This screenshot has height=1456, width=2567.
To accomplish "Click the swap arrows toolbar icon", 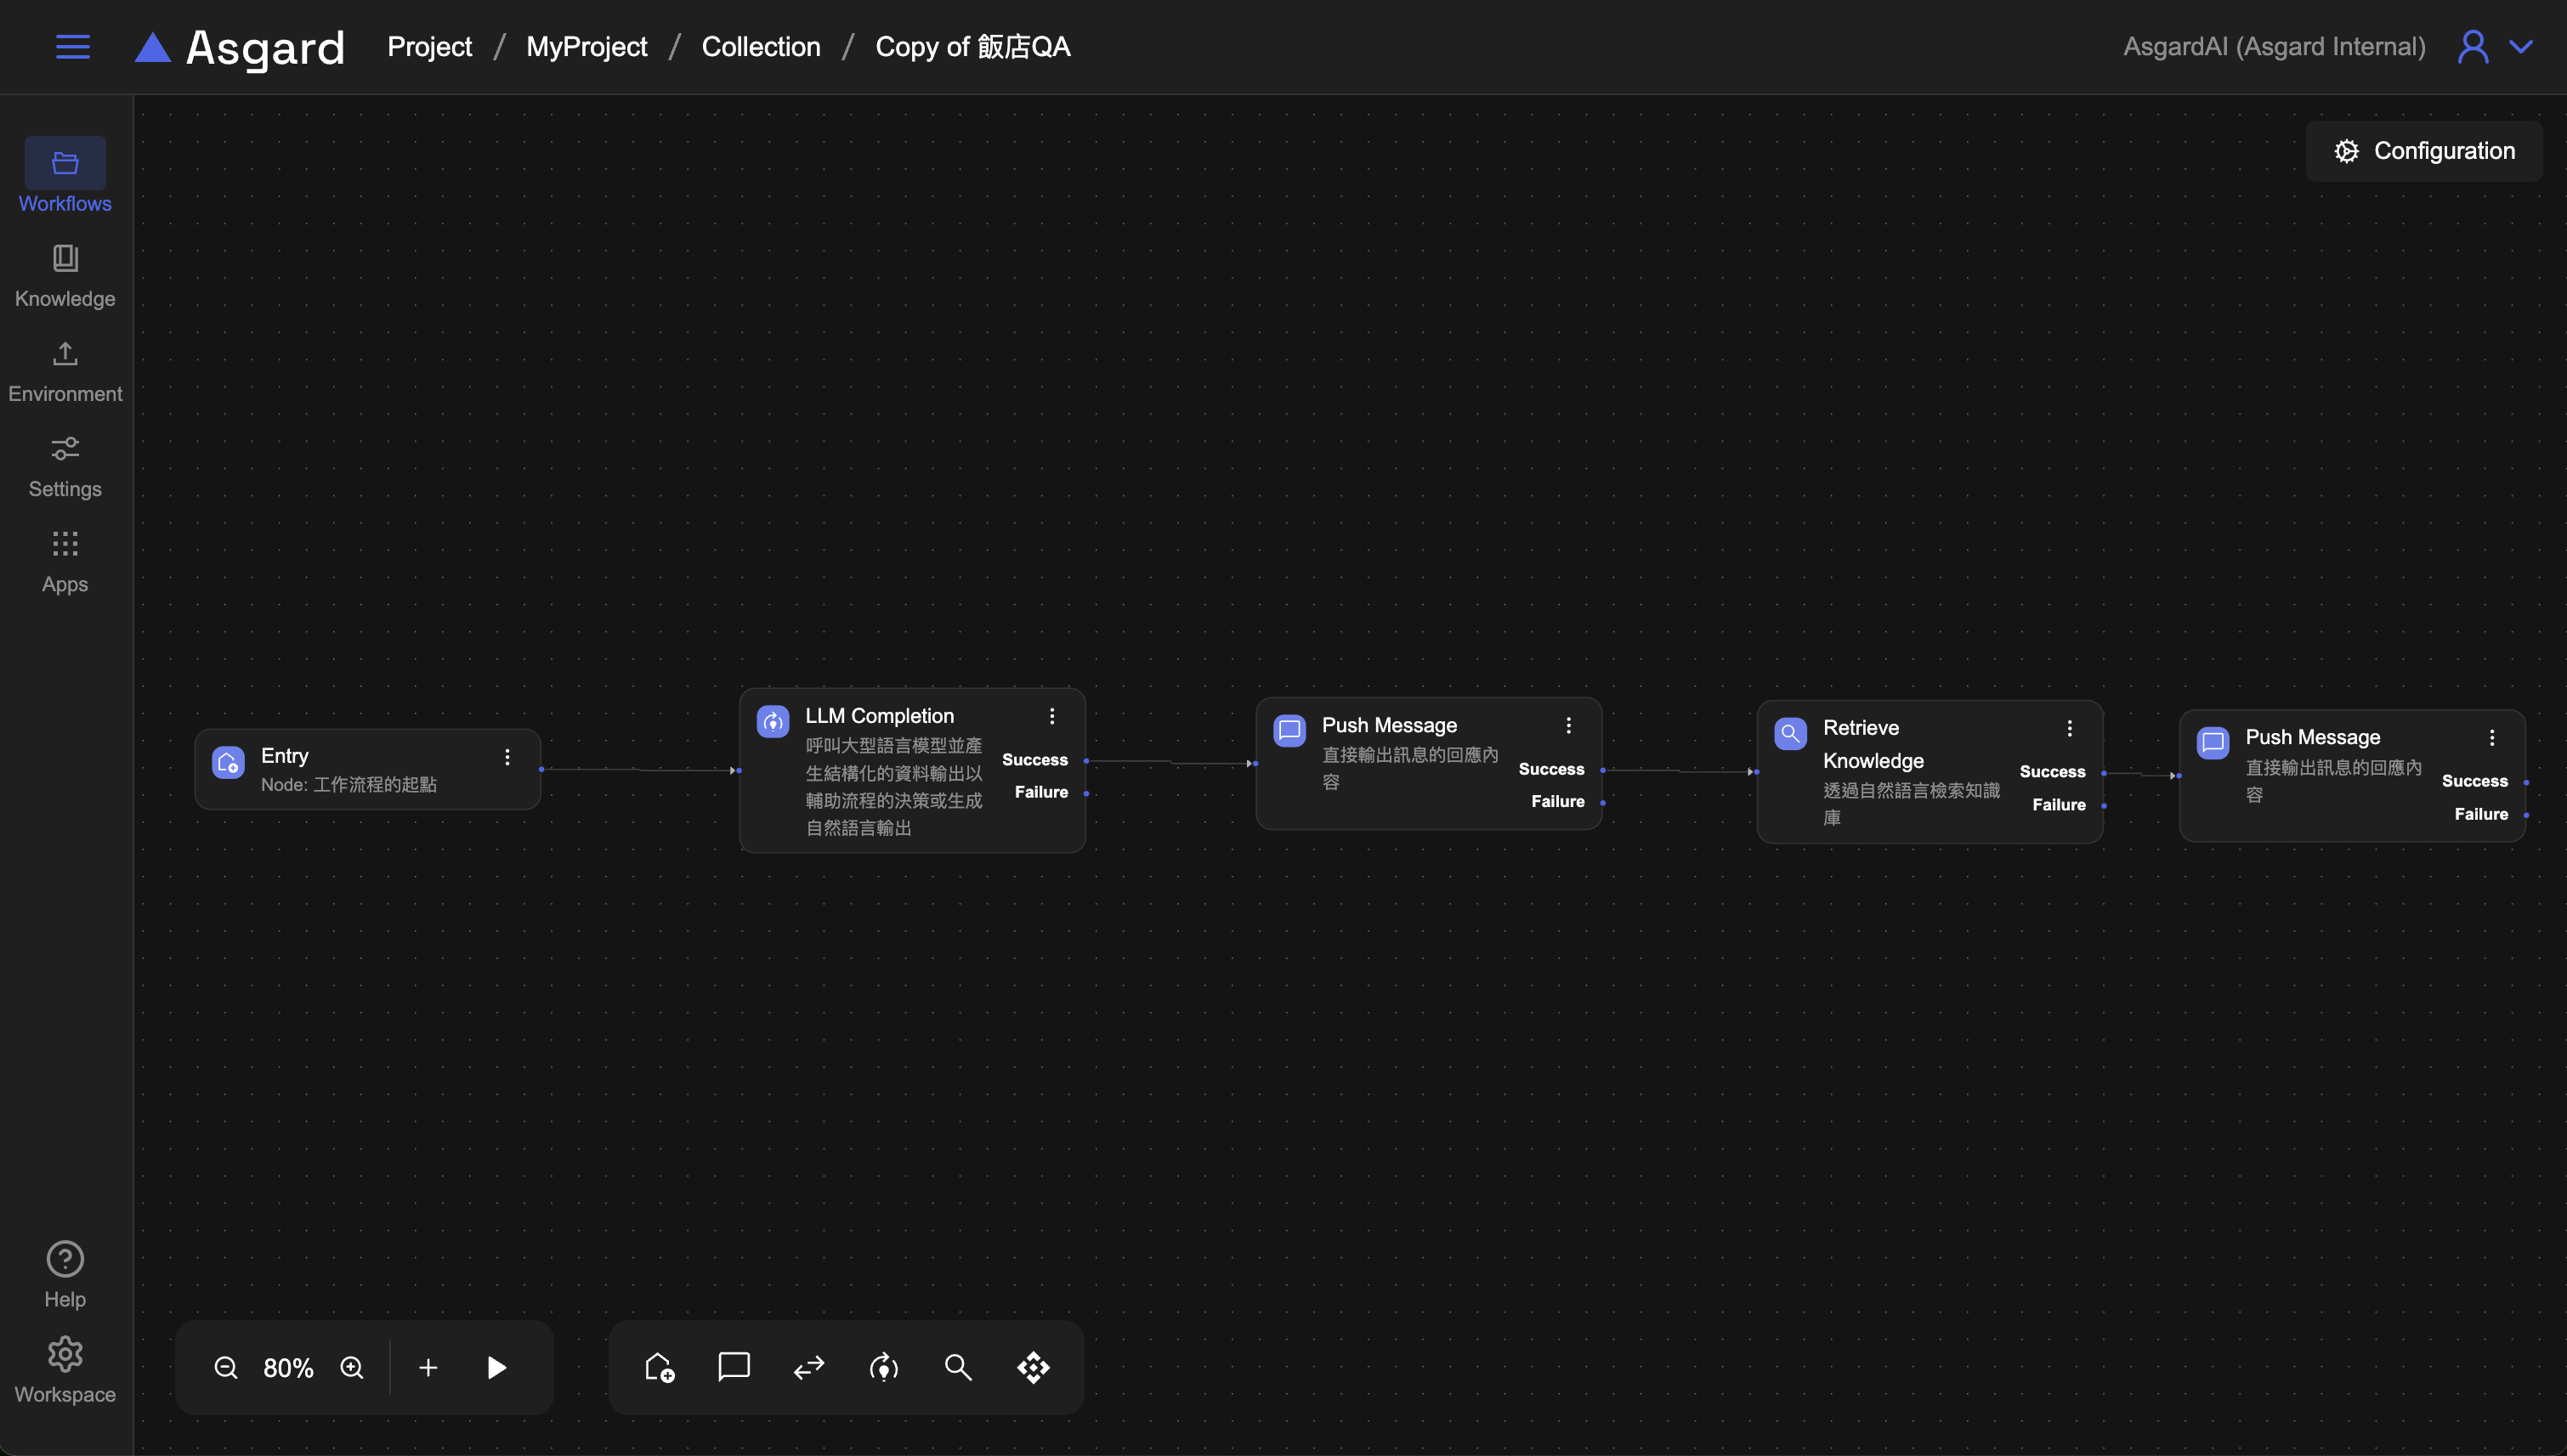I will pyautogui.click(x=808, y=1367).
